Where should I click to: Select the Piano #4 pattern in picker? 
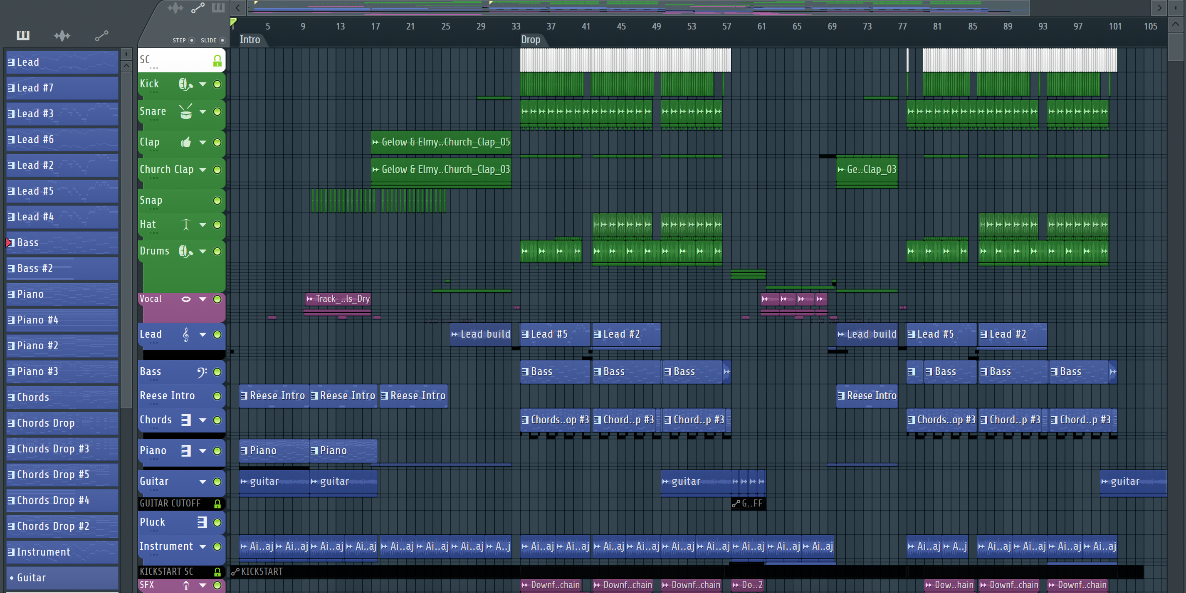point(62,320)
